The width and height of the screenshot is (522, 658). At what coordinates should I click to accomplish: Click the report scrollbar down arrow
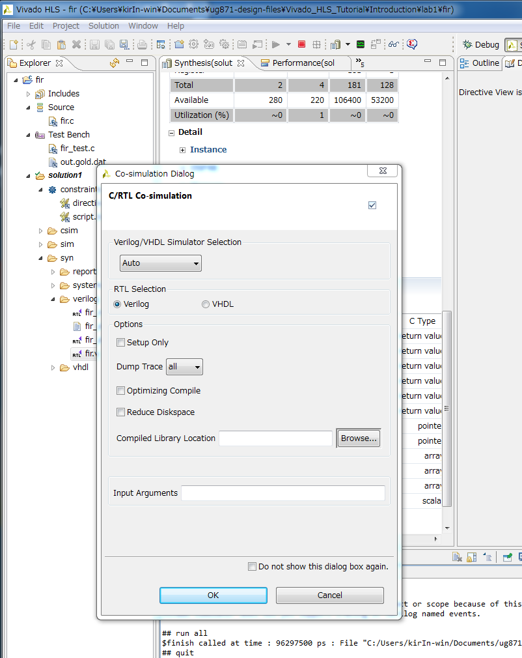(x=447, y=528)
